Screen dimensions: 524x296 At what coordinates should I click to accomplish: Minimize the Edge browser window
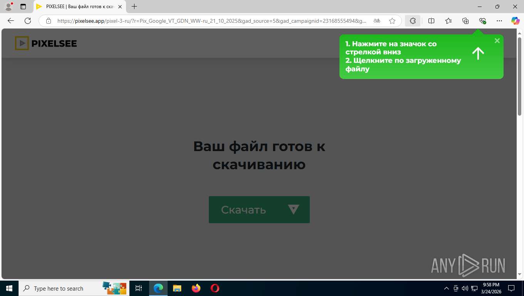[480, 7]
